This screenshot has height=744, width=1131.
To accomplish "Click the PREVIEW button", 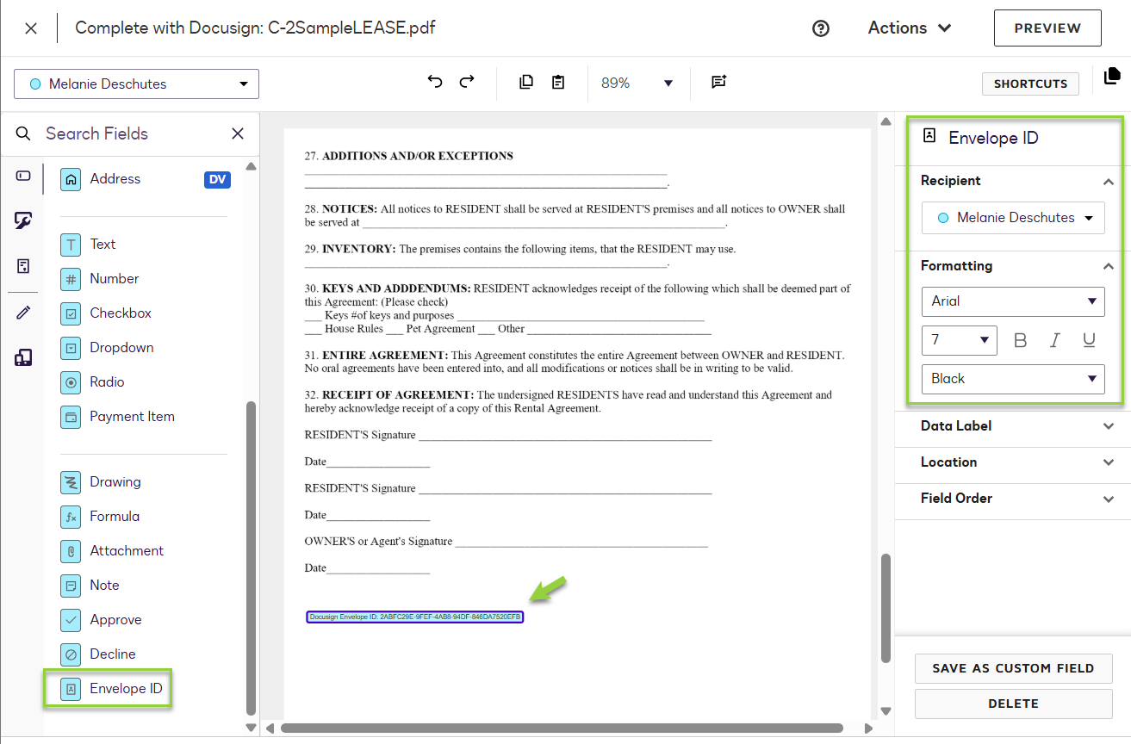I will point(1047,28).
